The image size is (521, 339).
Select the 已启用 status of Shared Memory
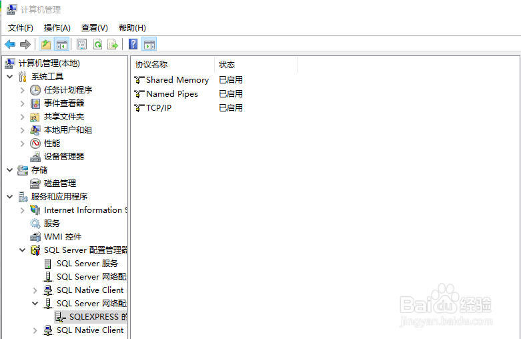[231, 80]
